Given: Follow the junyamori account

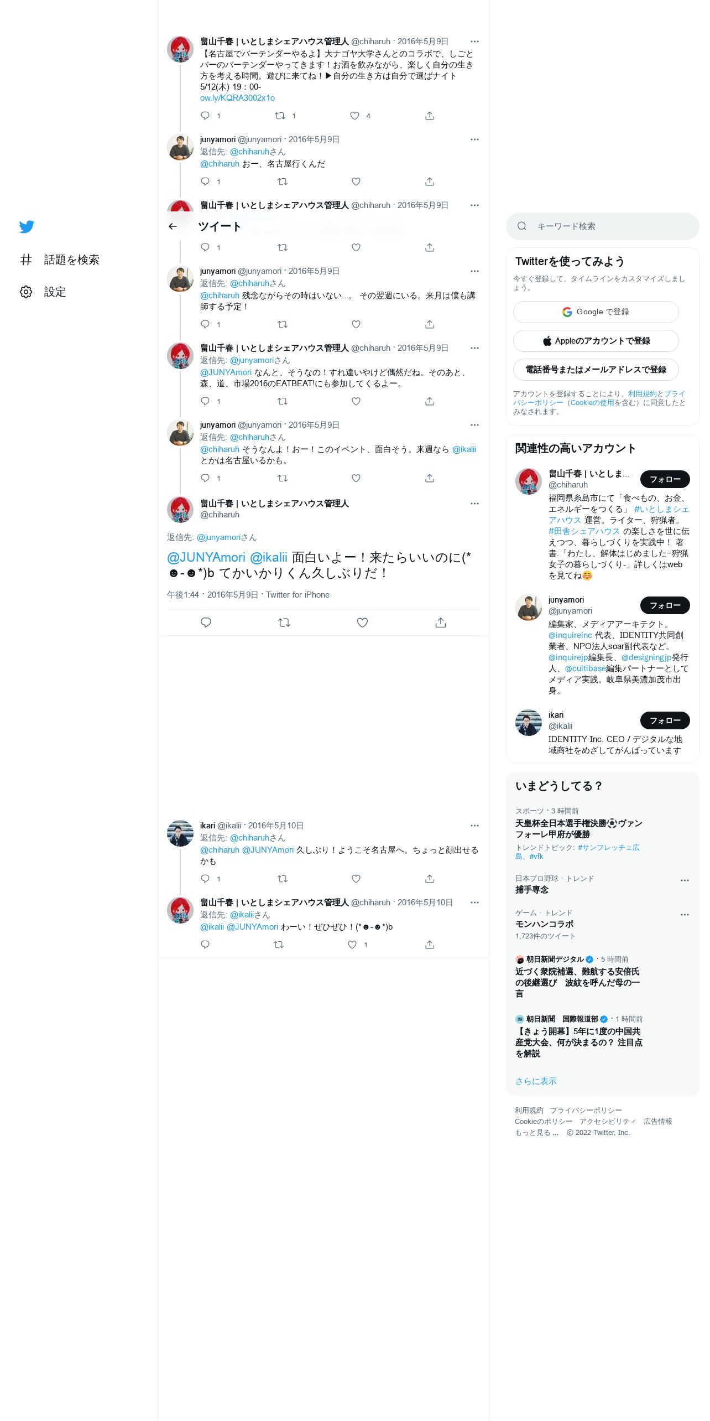Looking at the screenshot, I should click(665, 605).
